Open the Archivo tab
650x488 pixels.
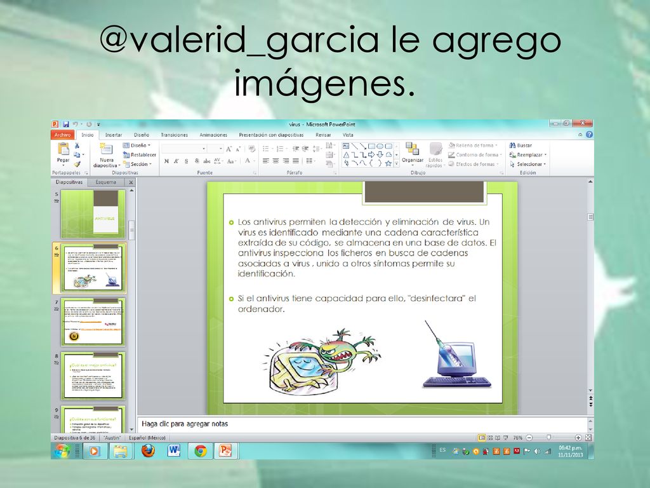[x=63, y=135]
